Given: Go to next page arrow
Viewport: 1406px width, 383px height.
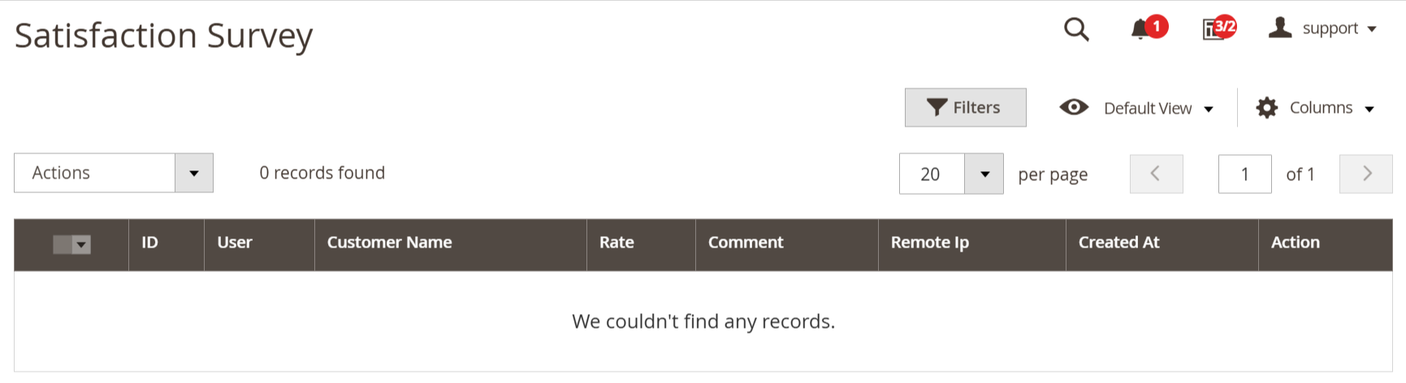Looking at the screenshot, I should click(x=1365, y=174).
